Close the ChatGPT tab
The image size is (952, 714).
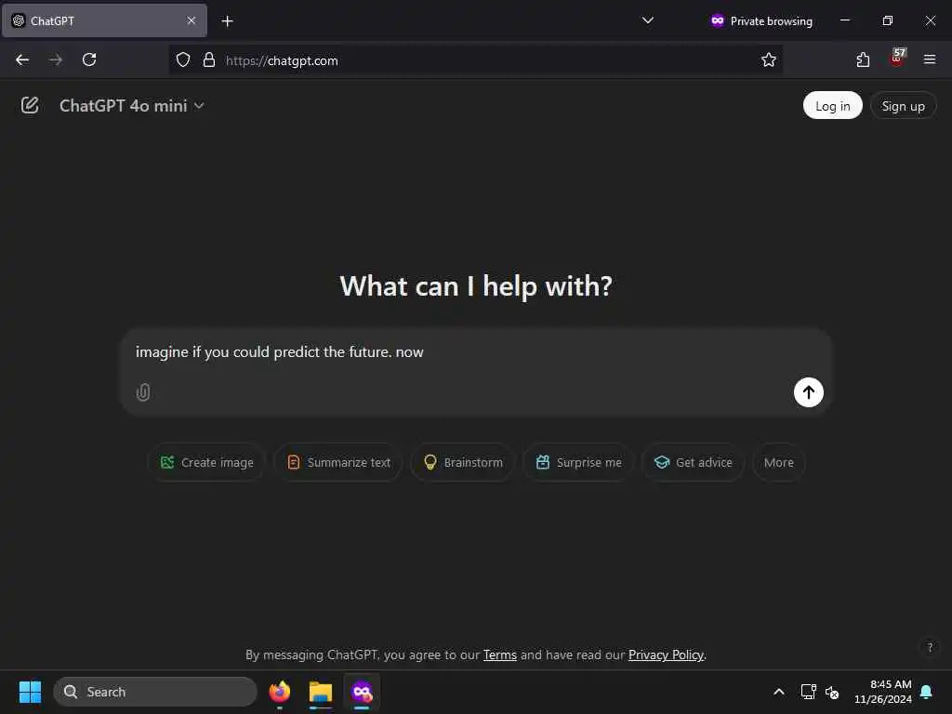tap(192, 20)
